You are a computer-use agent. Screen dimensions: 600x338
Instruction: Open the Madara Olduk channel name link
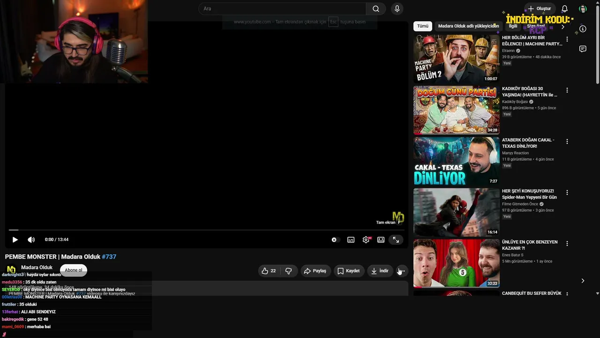(37, 268)
